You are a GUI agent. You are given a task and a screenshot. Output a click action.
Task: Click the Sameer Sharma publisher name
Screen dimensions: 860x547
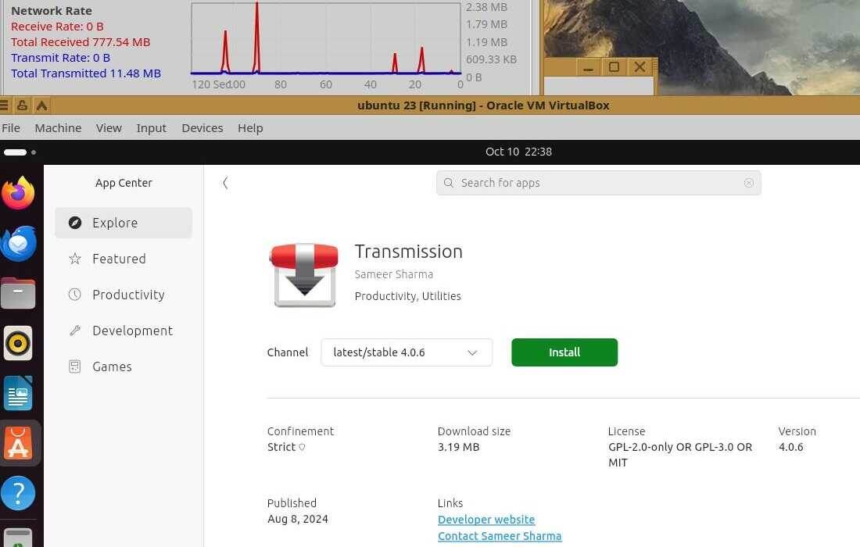pos(394,274)
